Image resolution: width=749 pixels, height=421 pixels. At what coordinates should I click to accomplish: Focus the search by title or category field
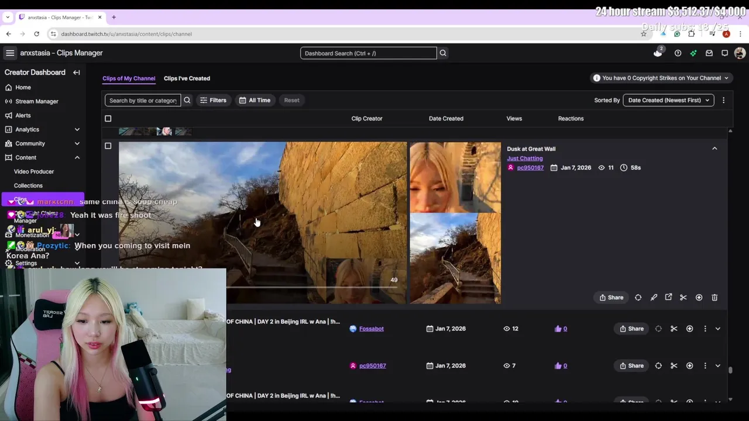click(x=143, y=101)
